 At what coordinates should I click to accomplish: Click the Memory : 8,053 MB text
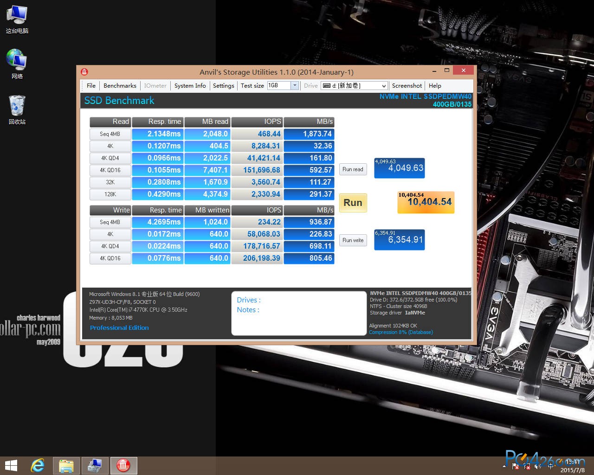tap(111, 318)
